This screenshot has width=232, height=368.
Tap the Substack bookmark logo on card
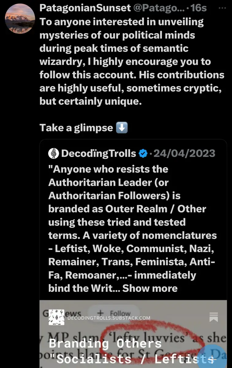pos(213,317)
